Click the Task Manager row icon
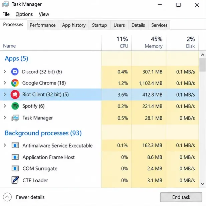Image resolution: width=206 pixels, height=206 pixels. coord(15,118)
